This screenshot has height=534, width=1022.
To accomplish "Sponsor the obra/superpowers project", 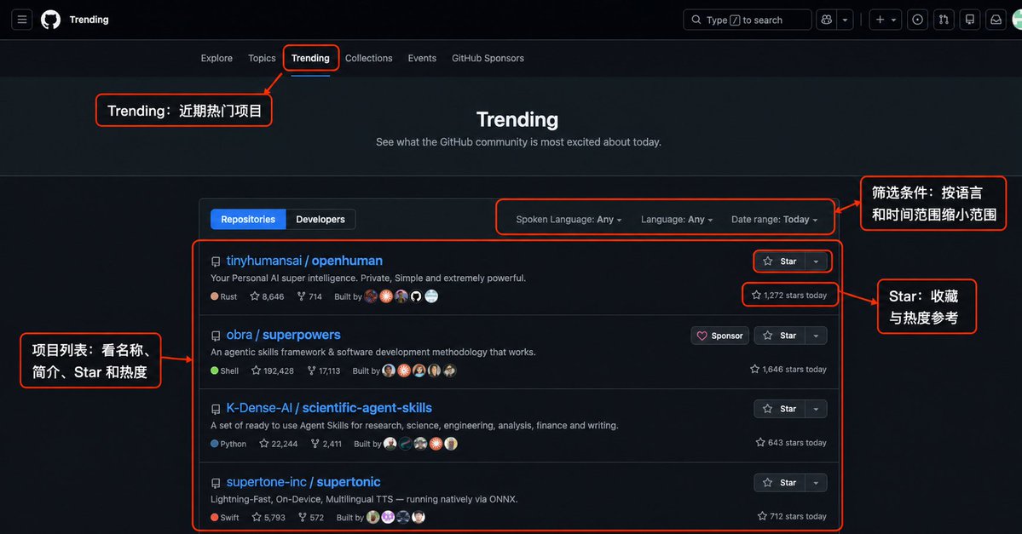I will [719, 336].
